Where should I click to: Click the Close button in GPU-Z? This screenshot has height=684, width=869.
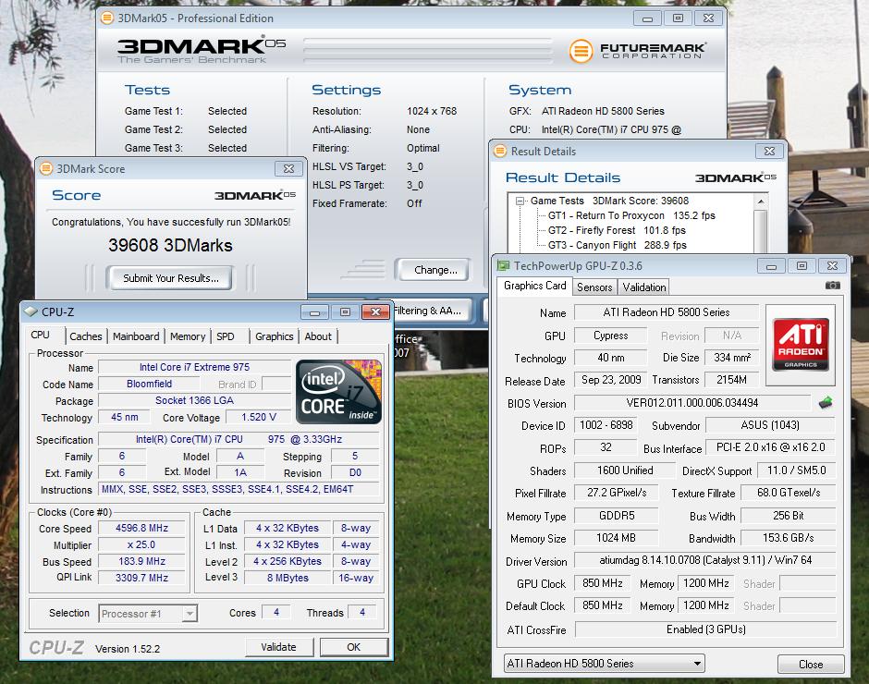[x=810, y=664]
